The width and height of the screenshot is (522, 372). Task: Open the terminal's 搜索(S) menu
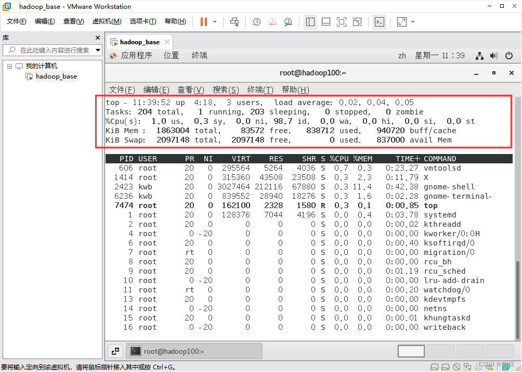[x=226, y=89]
